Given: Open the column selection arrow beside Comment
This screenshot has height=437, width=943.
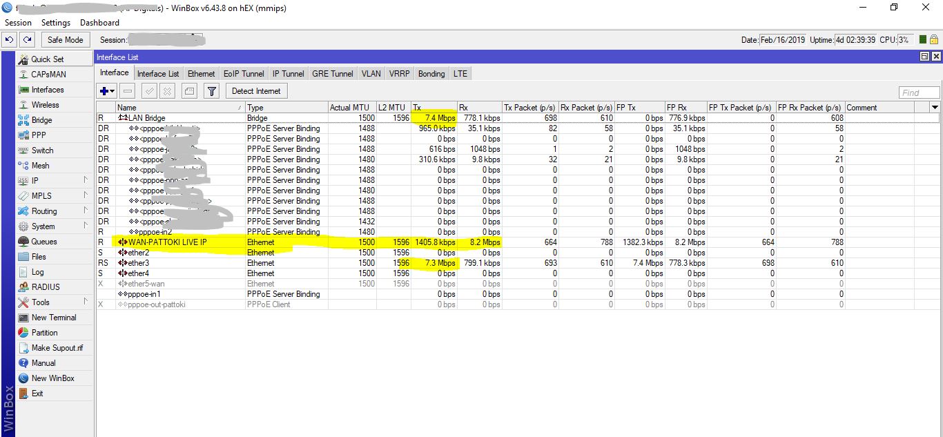Looking at the screenshot, I should [935, 107].
